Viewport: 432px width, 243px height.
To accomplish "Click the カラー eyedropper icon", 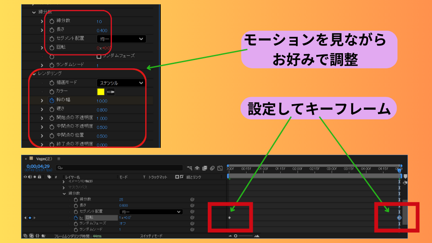I will 111,92.
